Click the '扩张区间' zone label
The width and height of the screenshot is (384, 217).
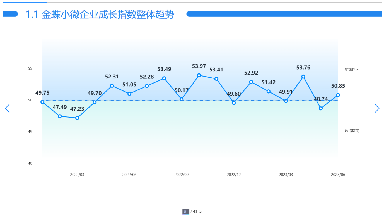click(352, 70)
